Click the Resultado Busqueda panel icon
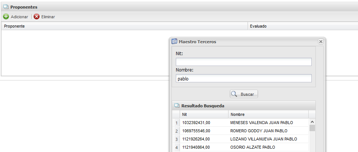The width and height of the screenshot is (358, 152). point(177,106)
